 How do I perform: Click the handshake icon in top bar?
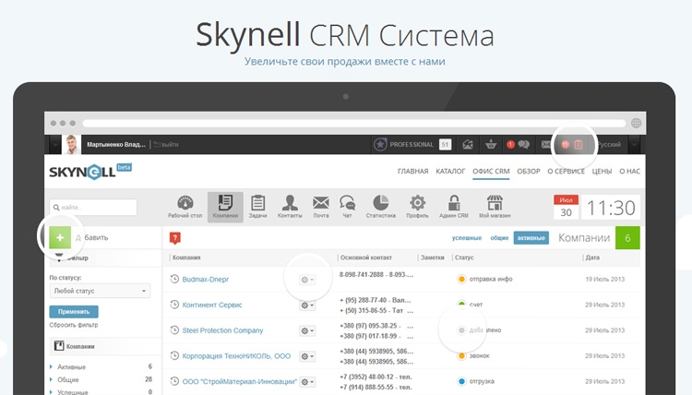pos(468,144)
